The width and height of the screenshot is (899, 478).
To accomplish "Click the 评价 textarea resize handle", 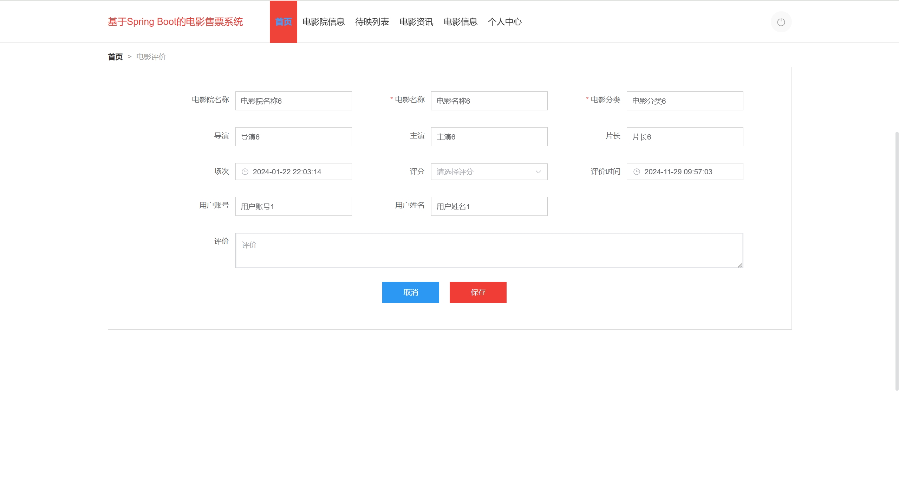I will (x=740, y=265).
